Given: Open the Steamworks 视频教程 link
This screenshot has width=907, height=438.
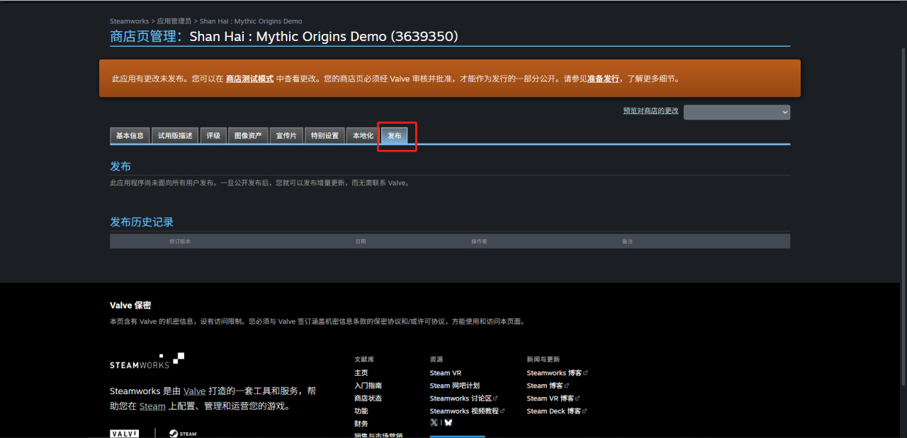Looking at the screenshot, I should (x=467, y=411).
